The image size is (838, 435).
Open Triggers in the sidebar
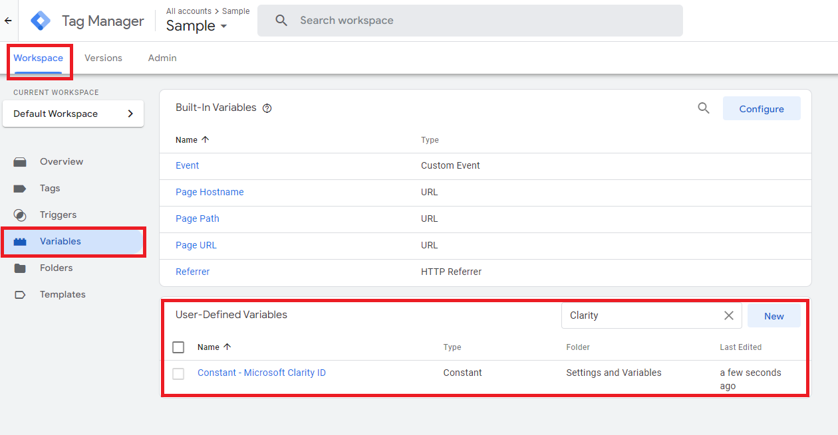(58, 215)
